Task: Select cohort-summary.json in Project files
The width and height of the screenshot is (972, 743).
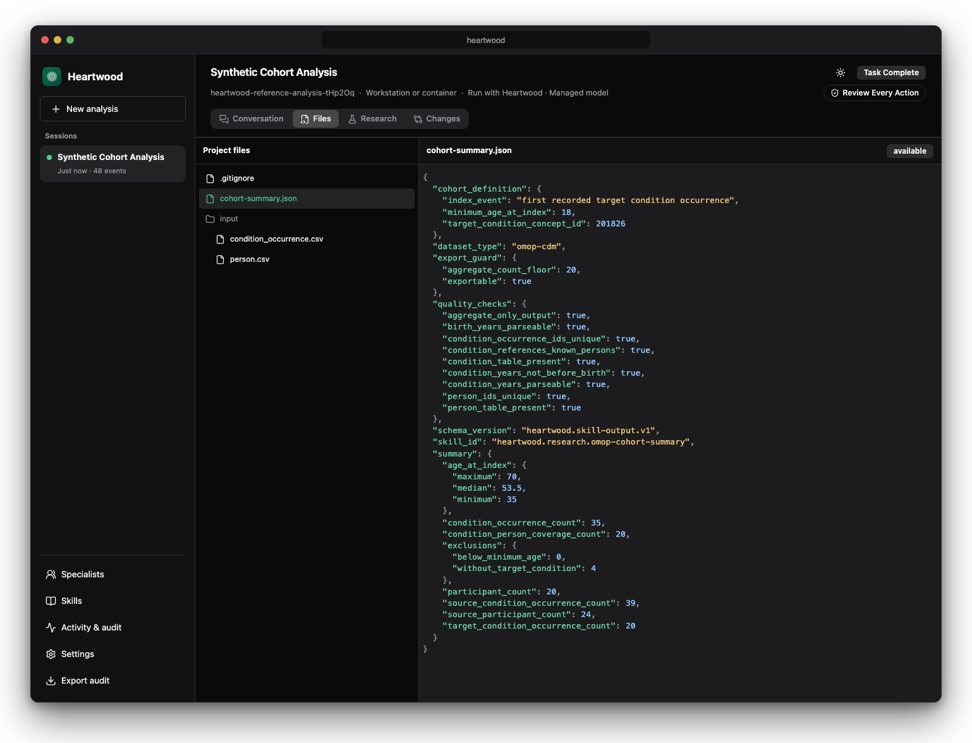Action: (307, 199)
